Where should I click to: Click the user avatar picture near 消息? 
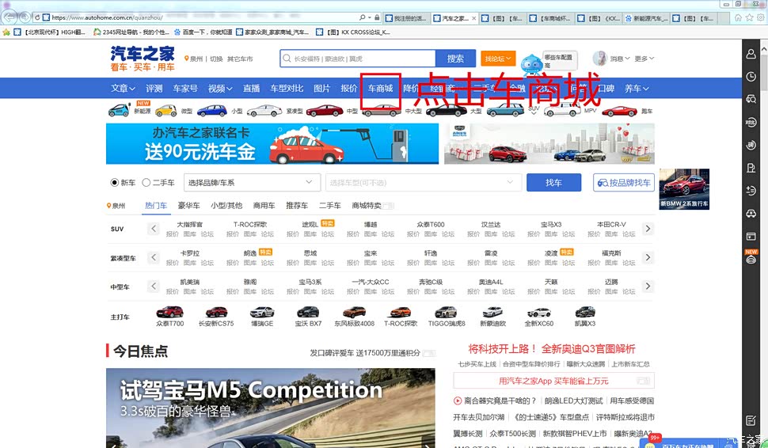tap(599, 59)
